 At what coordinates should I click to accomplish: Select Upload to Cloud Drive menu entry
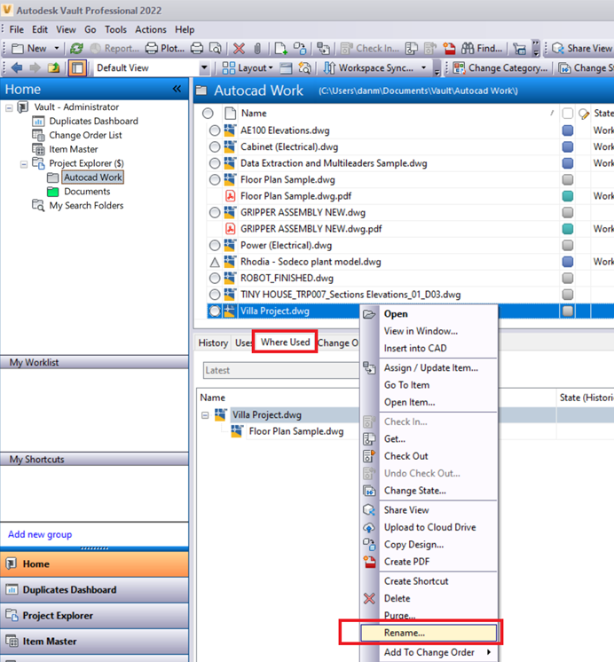(429, 527)
